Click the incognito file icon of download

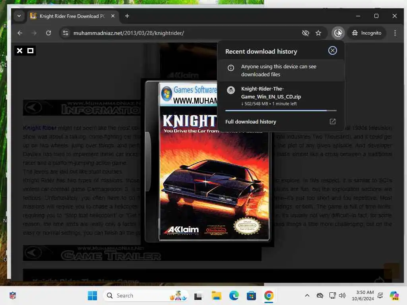(231, 90)
